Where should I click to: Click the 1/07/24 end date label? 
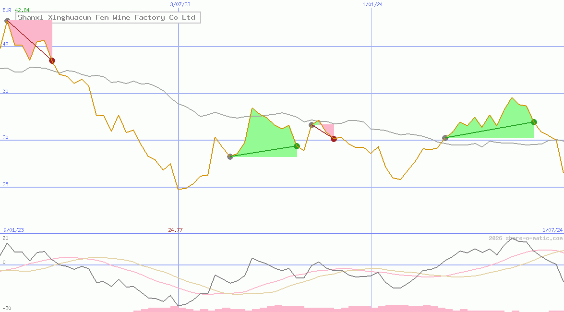(552, 230)
